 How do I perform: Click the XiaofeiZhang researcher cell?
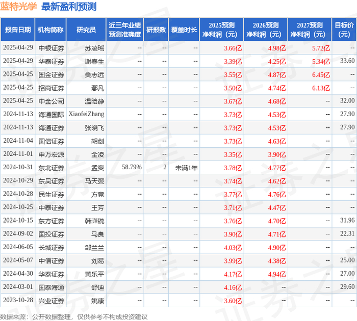point(87,114)
